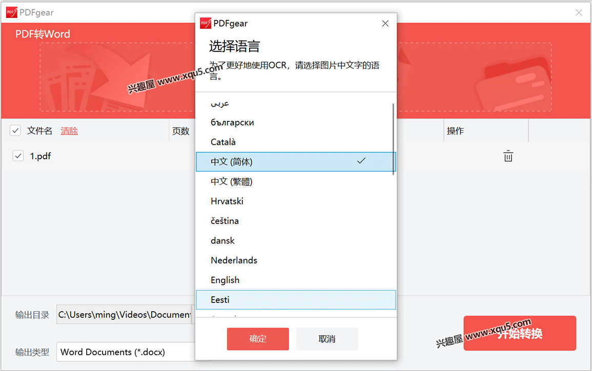Screen dimensions: 592x371
Task: Open the 输出类型 Word Documents dropdown
Action: pos(126,352)
